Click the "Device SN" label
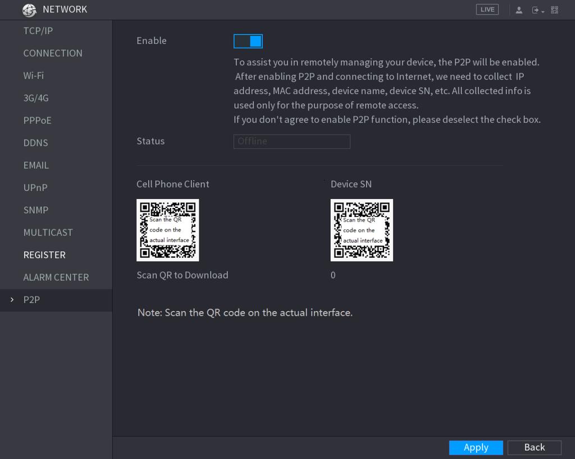575x459 pixels. 351,184
